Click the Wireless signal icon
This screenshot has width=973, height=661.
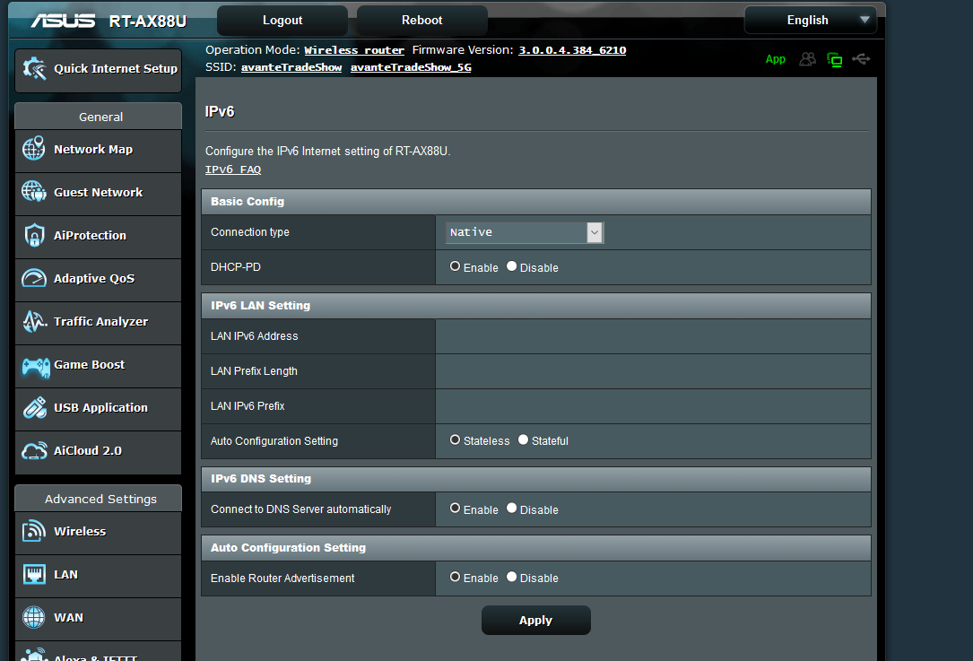click(34, 531)
